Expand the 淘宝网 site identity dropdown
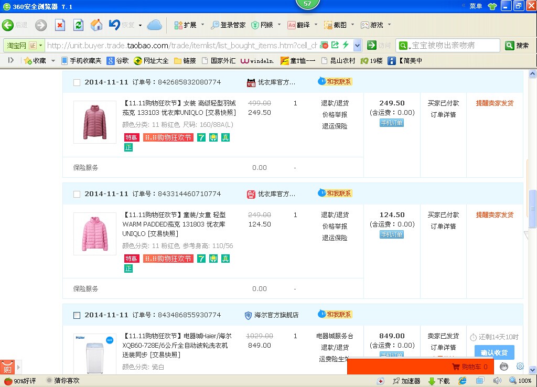 (41, 45)
